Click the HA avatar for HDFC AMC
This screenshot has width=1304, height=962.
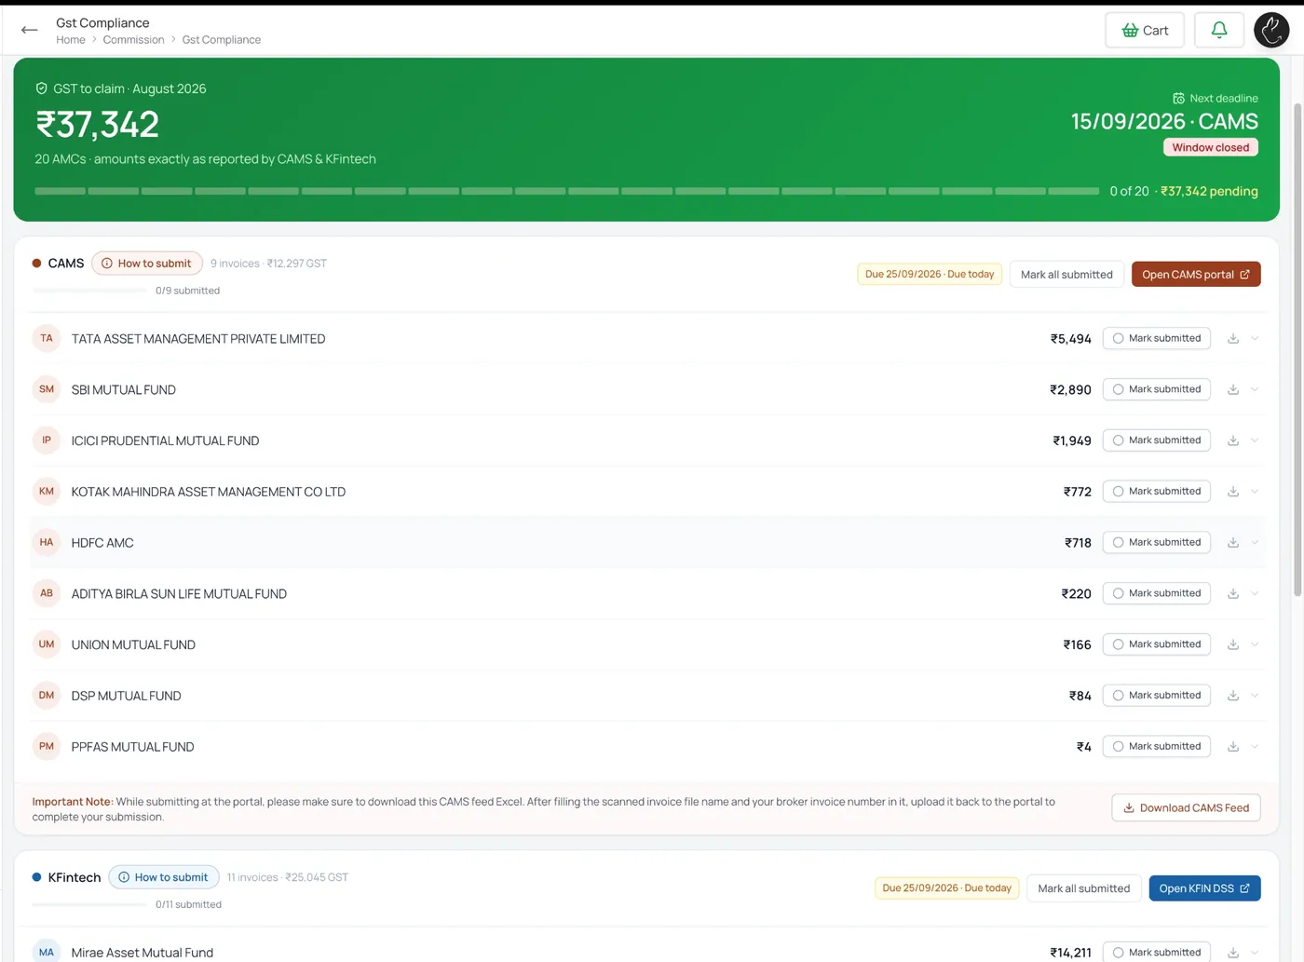[47, 542]
